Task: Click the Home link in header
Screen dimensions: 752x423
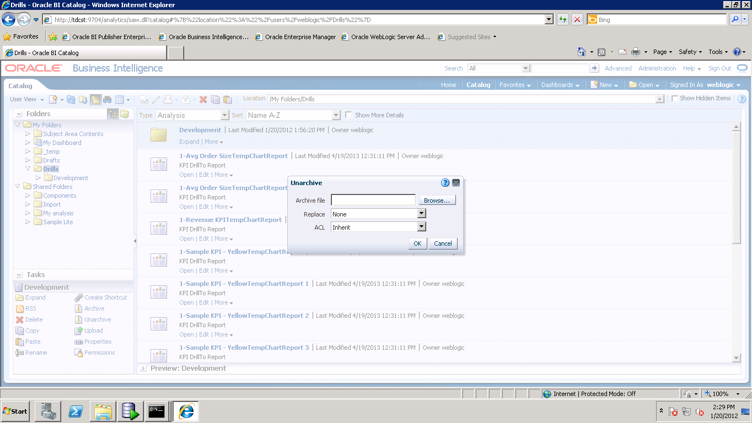Action: (448, 85)
